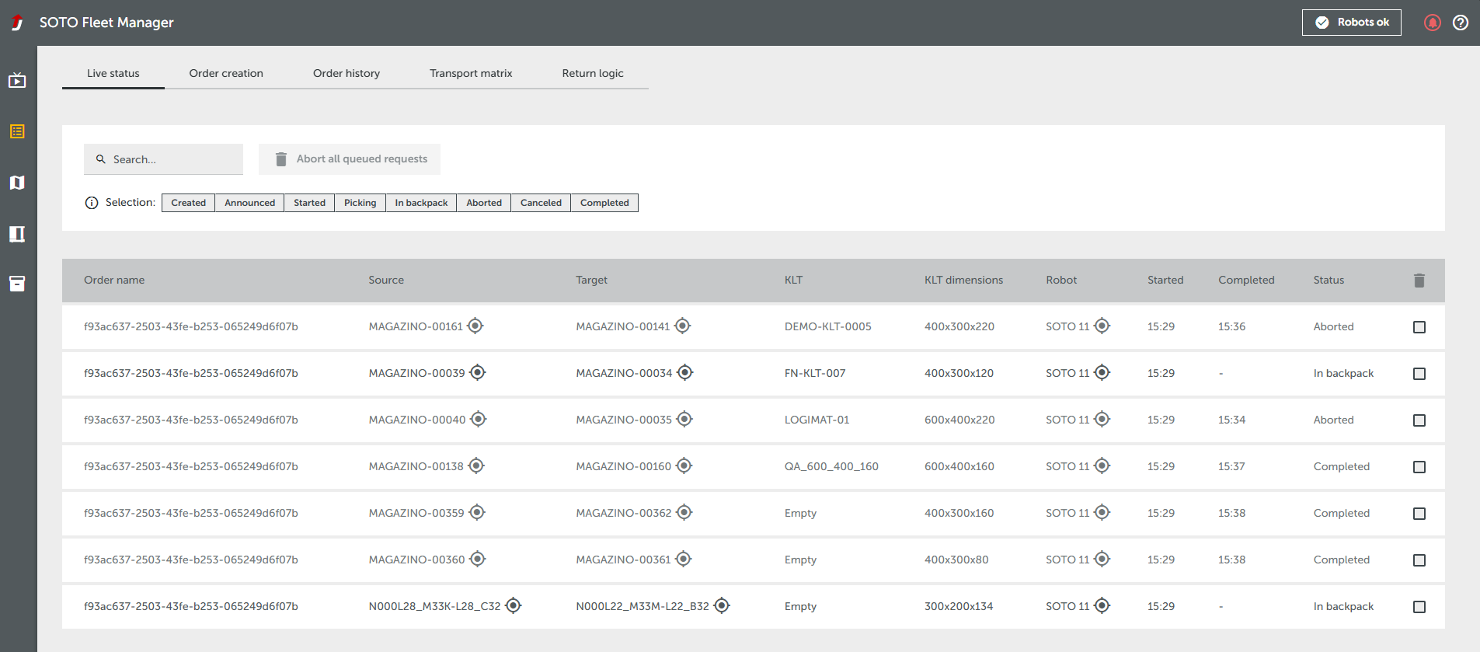1480x652 pixels.
Task: Toggle the In backpack selection filter
Action: (421, 203)
